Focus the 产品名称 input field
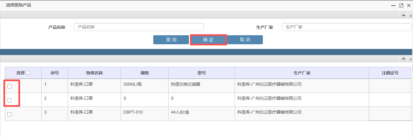 139,27
